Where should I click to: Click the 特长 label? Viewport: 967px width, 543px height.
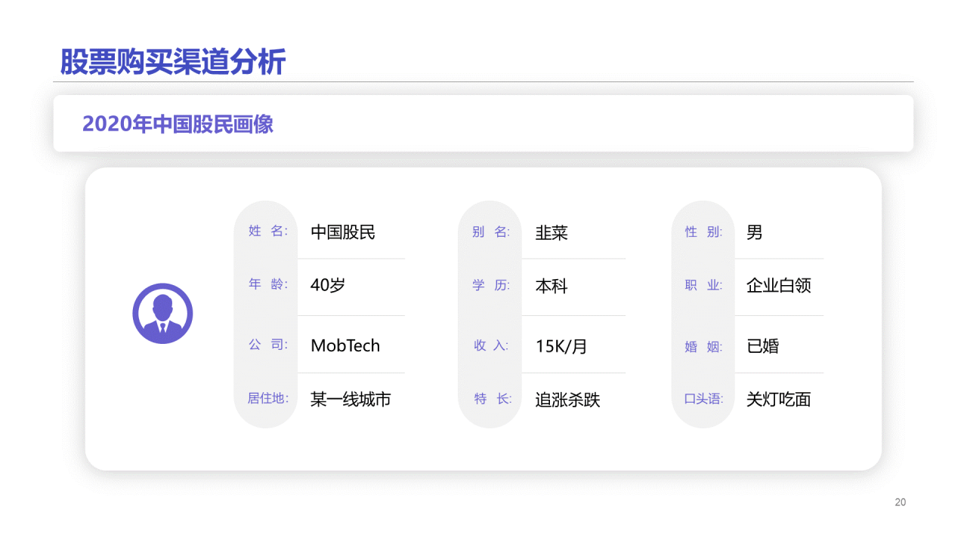coord(493,399)
